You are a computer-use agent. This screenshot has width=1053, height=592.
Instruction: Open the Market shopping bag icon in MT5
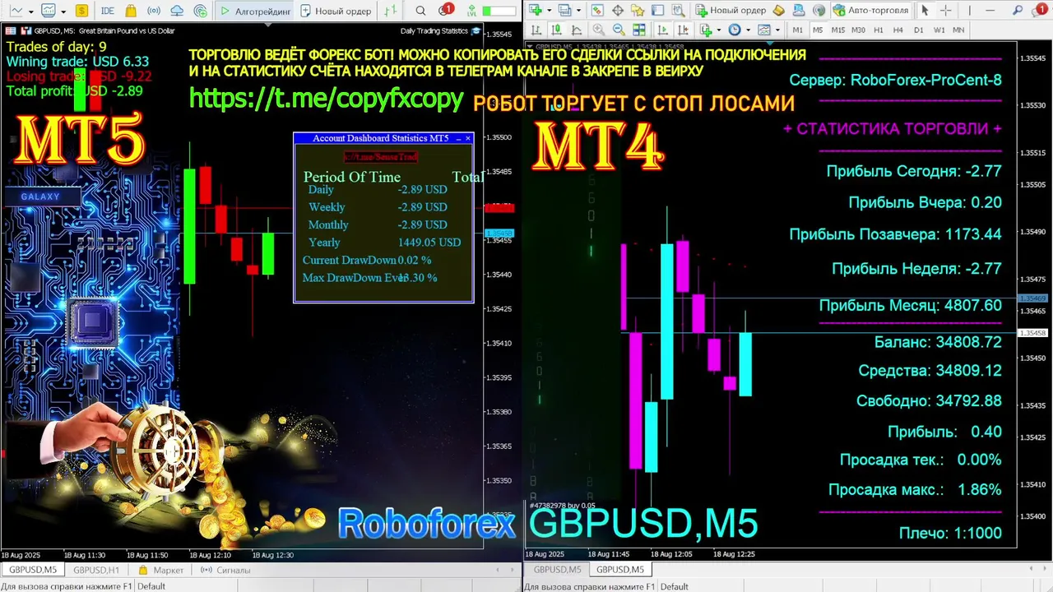131,11
